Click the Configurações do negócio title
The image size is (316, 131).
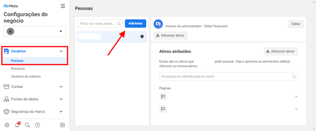coord(26,18)
